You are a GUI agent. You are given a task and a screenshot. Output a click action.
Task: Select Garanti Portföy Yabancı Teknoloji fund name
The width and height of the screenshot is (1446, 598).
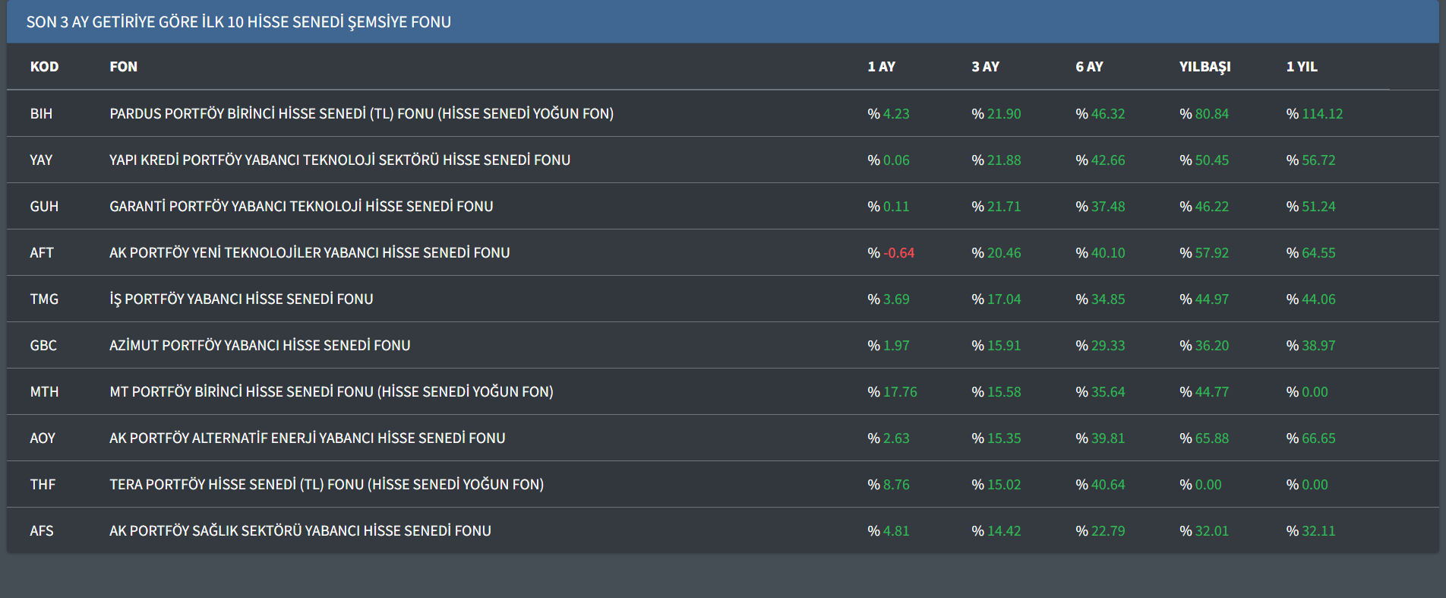pyautogui.click(x=302, y=207)
